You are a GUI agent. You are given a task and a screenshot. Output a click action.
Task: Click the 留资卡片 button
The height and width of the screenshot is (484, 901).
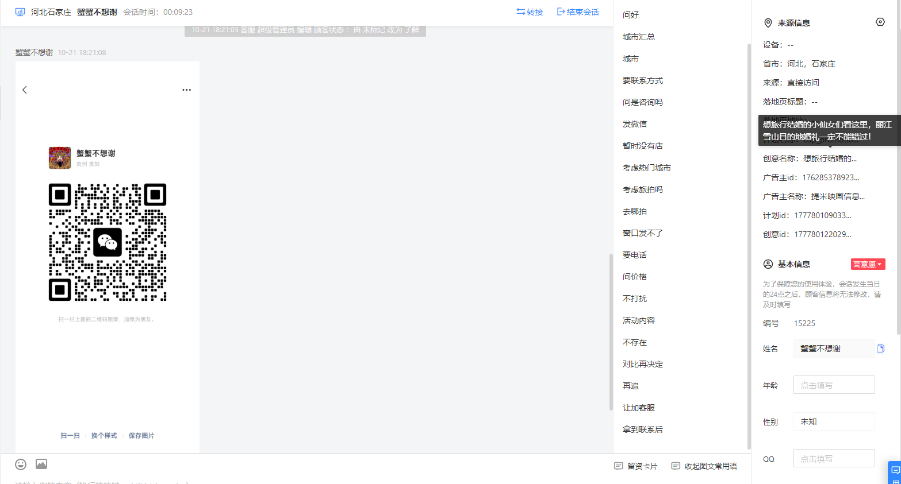(x=635, y=466)
